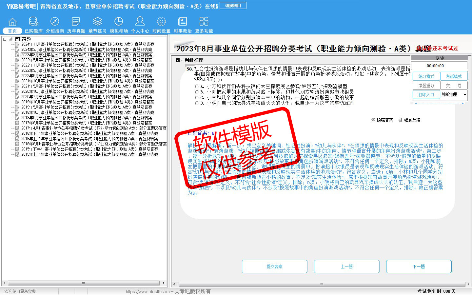Screen dimensions: 472x295
Task: Open the 判断推理 section dropdown
Action: pos(464,95)
